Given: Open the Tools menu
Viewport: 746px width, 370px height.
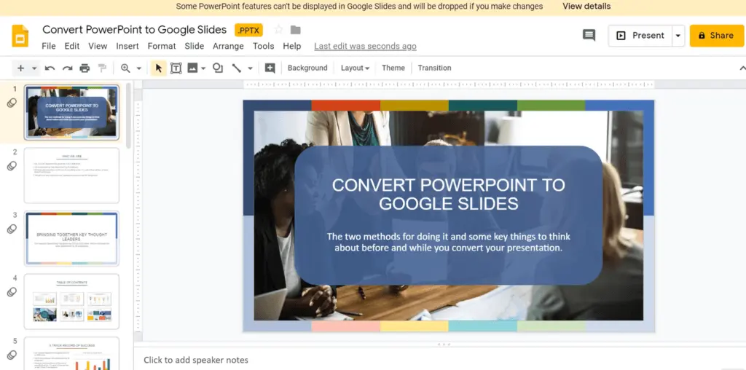Looking at the screenshot, I should tap(263, 46).
